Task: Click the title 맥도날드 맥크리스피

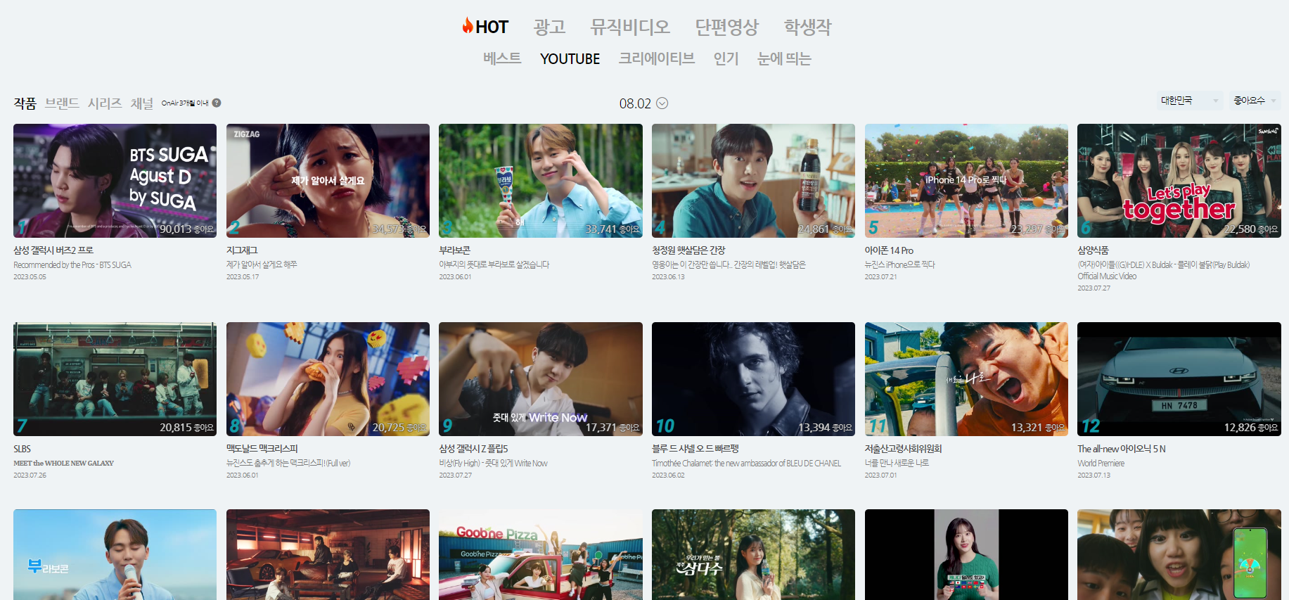Action: coord(262,449)
